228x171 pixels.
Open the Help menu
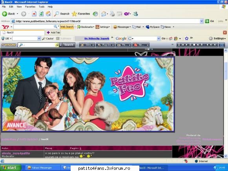pyautogui.click(x=50, y=7)
